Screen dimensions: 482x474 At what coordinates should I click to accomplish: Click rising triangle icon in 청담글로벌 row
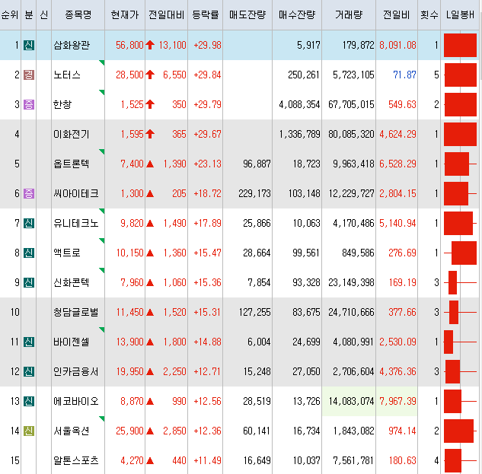tap(150, 313)
